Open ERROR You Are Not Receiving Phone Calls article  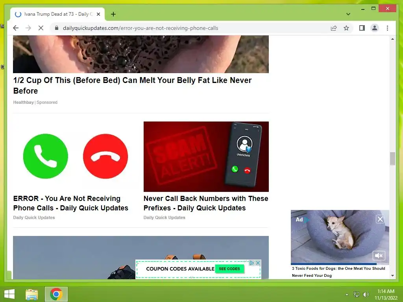click(x=71, y=203)
